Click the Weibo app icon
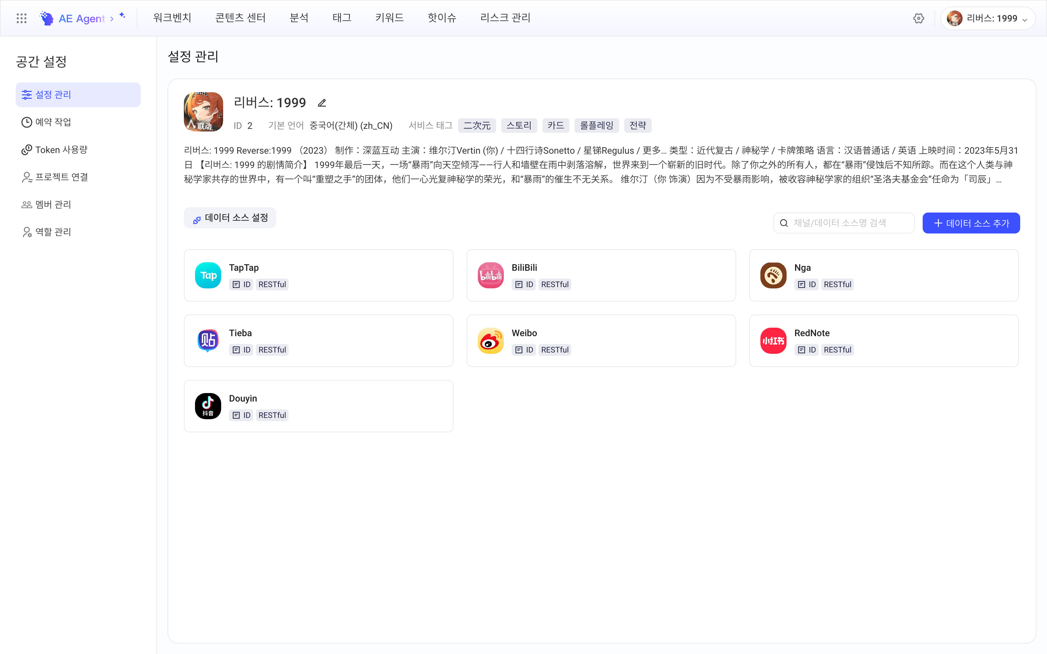Image resolution: width=1047 pixels, height=654 pixels. [491, 340]
